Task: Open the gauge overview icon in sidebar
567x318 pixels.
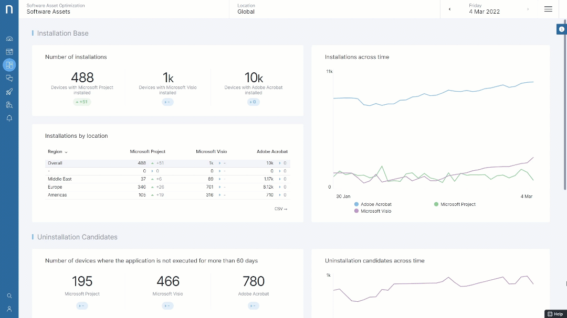Action: coord(9,39)
